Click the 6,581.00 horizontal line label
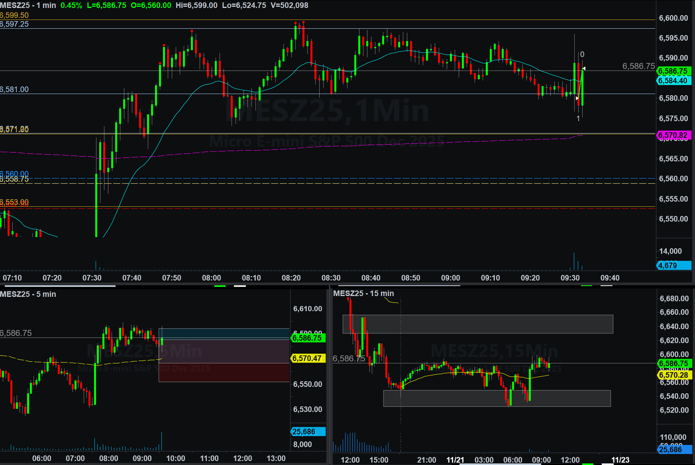The width and height of the screenshot is (695, 465). click(x=14, y=90)
